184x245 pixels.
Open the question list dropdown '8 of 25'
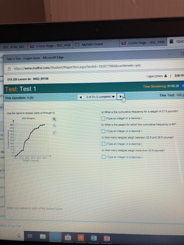click(x=101, y=97)
